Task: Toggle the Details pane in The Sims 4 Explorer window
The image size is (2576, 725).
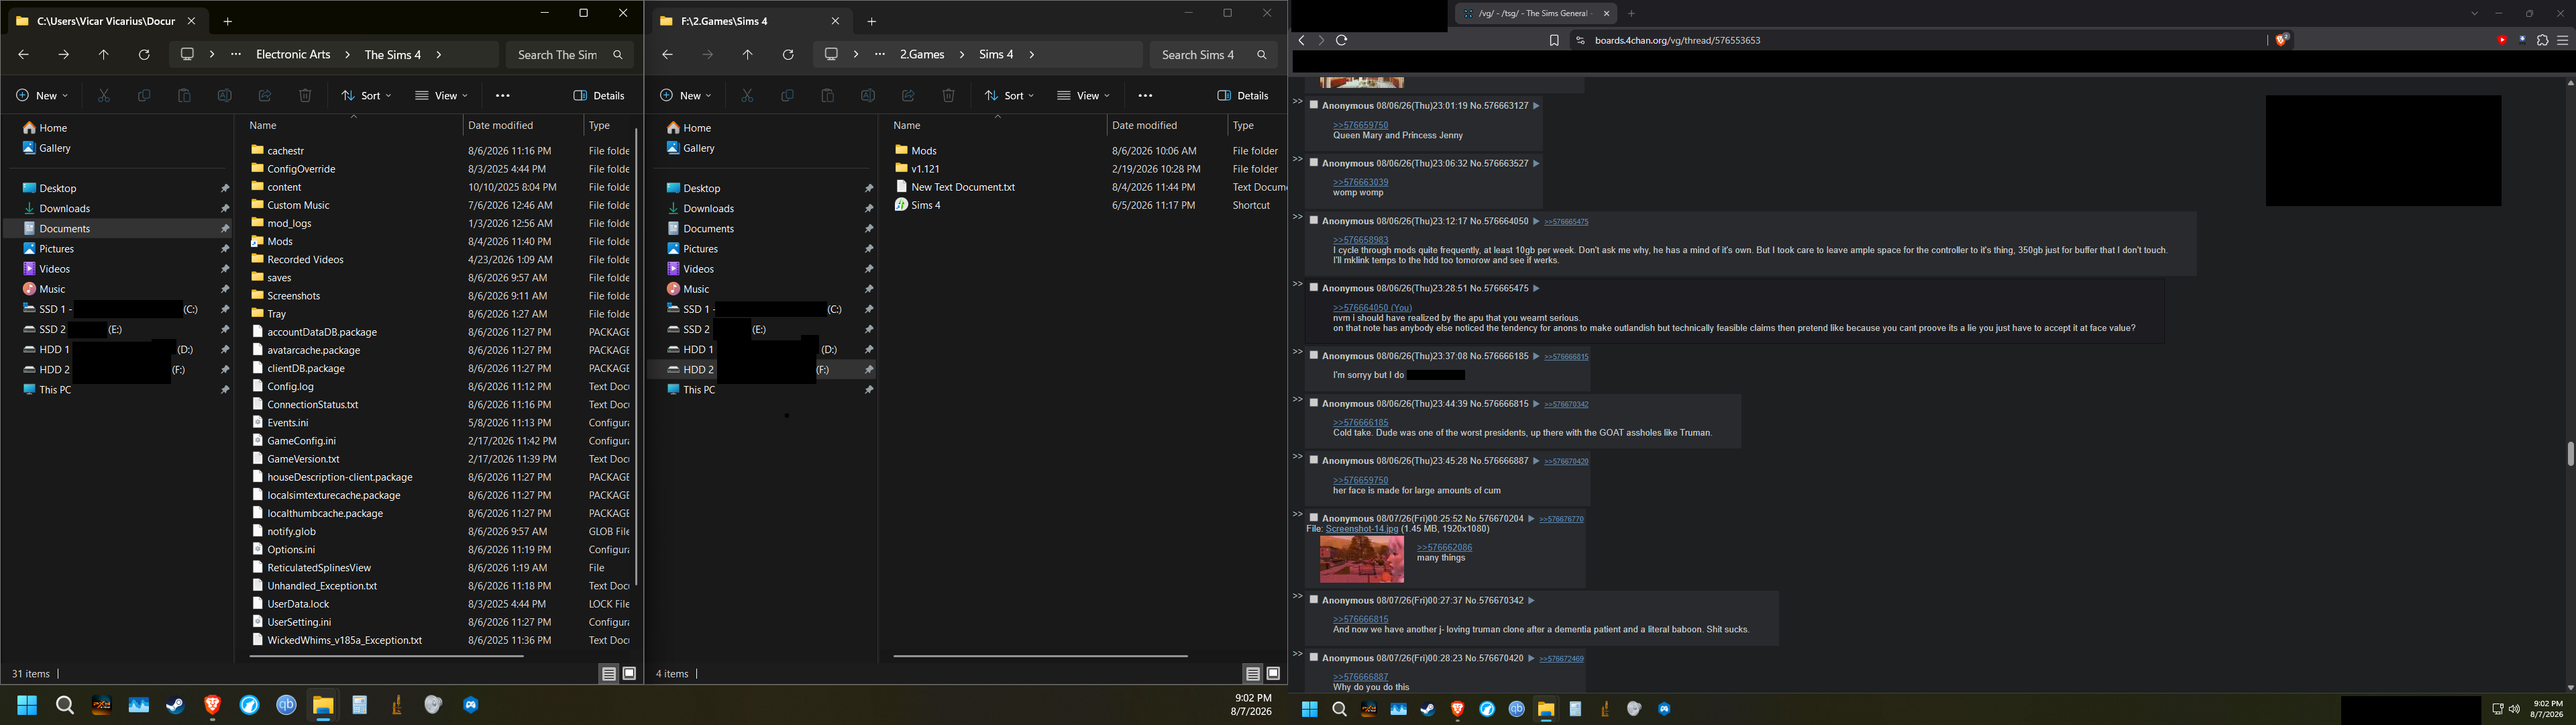Action: pos(599,95)
